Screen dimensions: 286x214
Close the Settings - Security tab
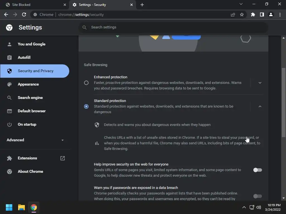tap(132, 5)
